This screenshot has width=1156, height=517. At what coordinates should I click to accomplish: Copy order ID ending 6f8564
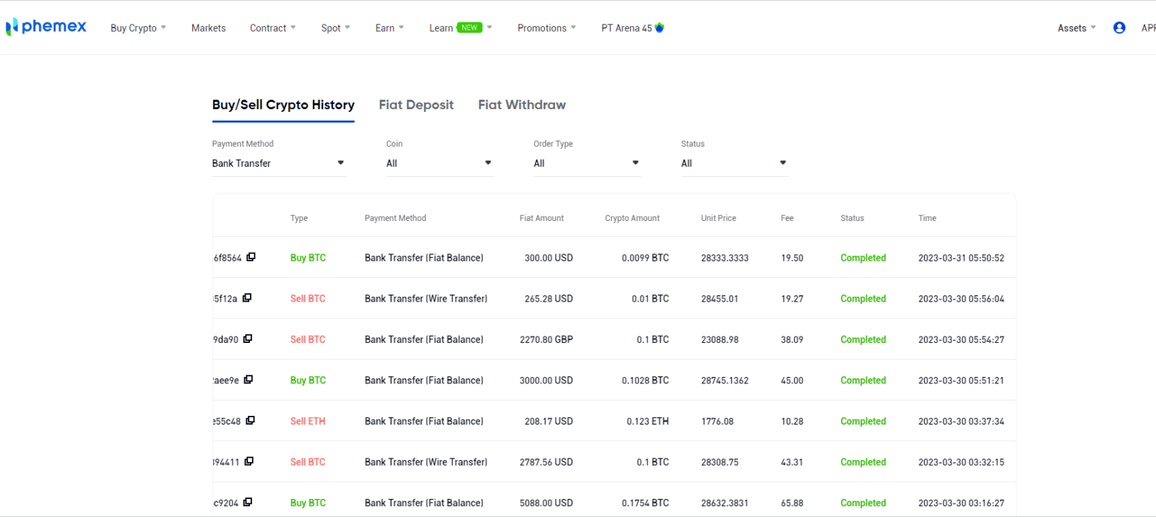[251, 257]
